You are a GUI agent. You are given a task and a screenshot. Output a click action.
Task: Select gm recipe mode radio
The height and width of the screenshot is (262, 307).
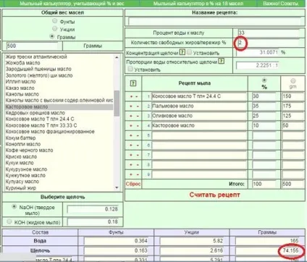(293, 80)
